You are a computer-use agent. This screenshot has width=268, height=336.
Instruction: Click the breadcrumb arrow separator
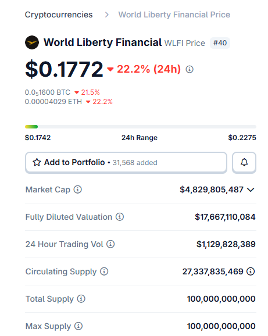coord(107,15)
